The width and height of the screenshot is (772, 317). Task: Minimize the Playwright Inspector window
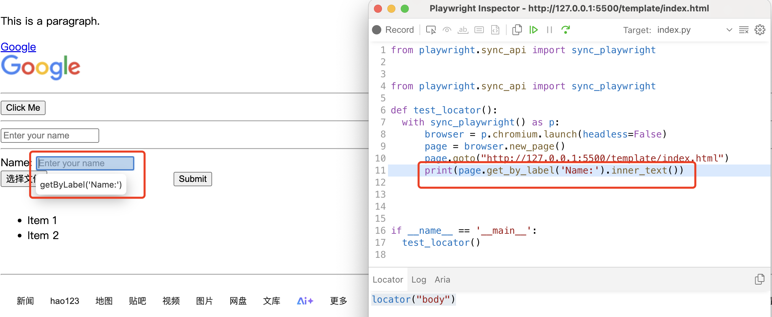click(391, 9)
